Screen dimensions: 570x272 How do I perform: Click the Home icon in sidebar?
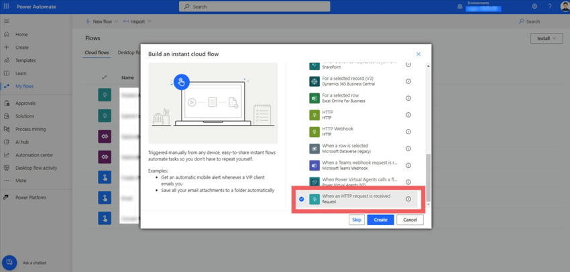(x=7, y=35)
